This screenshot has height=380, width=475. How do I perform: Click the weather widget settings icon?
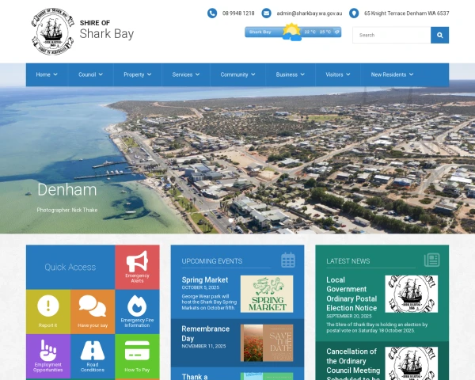point(337,32)
